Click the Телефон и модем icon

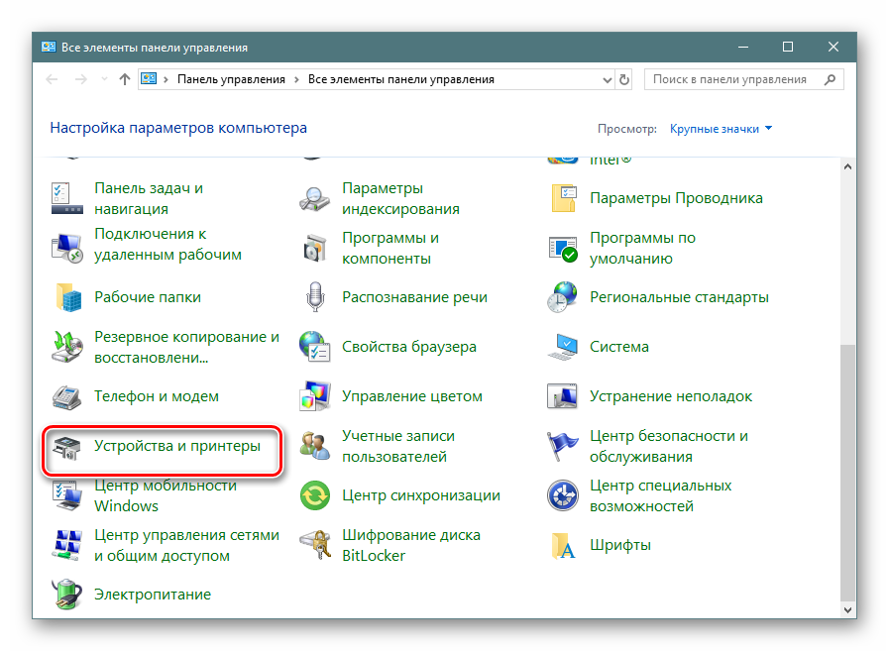click(x=68, y=396)
